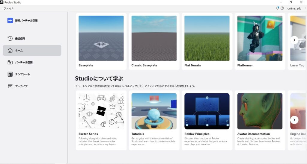This screenshot has height=164, width=307.
Task: Open the Sketch Series learning card
Action: 101,111
